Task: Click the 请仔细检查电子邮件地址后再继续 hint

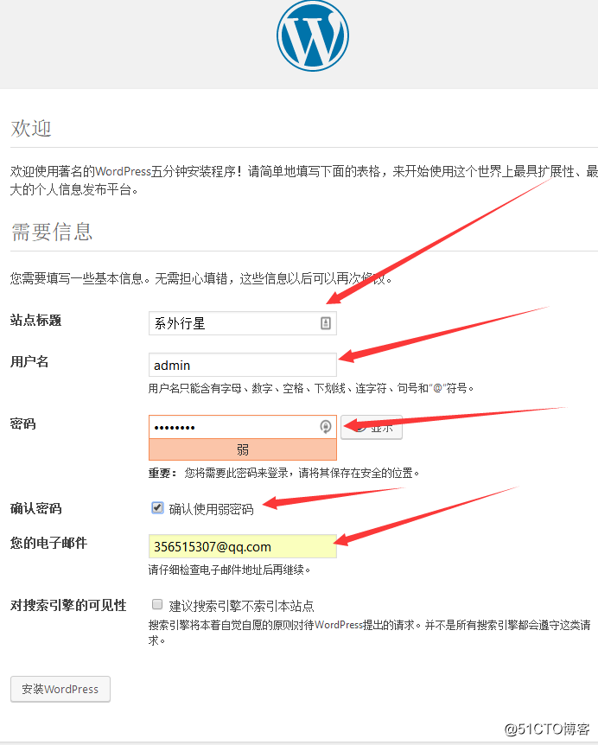Action: point(229,570)
